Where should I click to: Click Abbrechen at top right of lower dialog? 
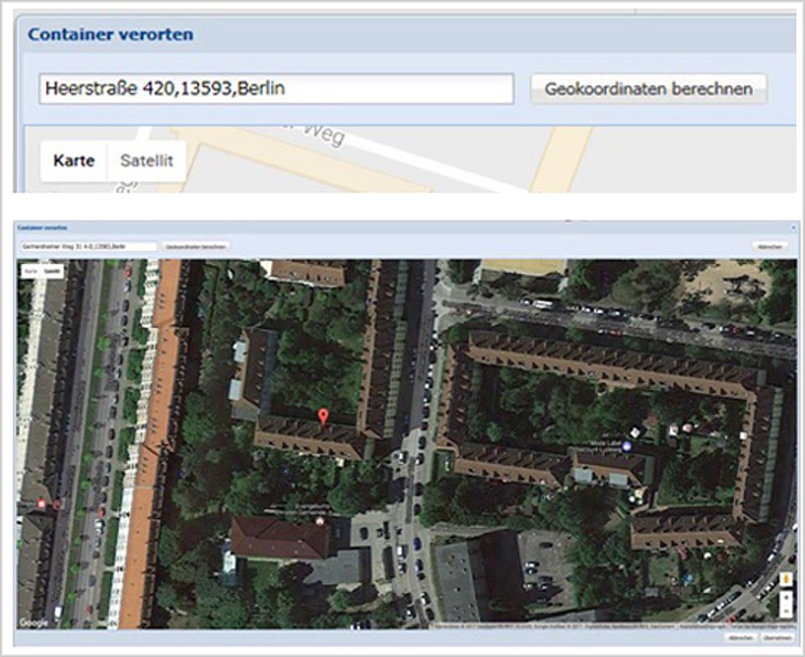[770, 246]
